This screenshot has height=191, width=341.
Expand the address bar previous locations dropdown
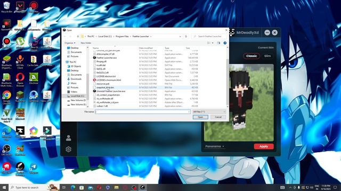tap(180, 37)
